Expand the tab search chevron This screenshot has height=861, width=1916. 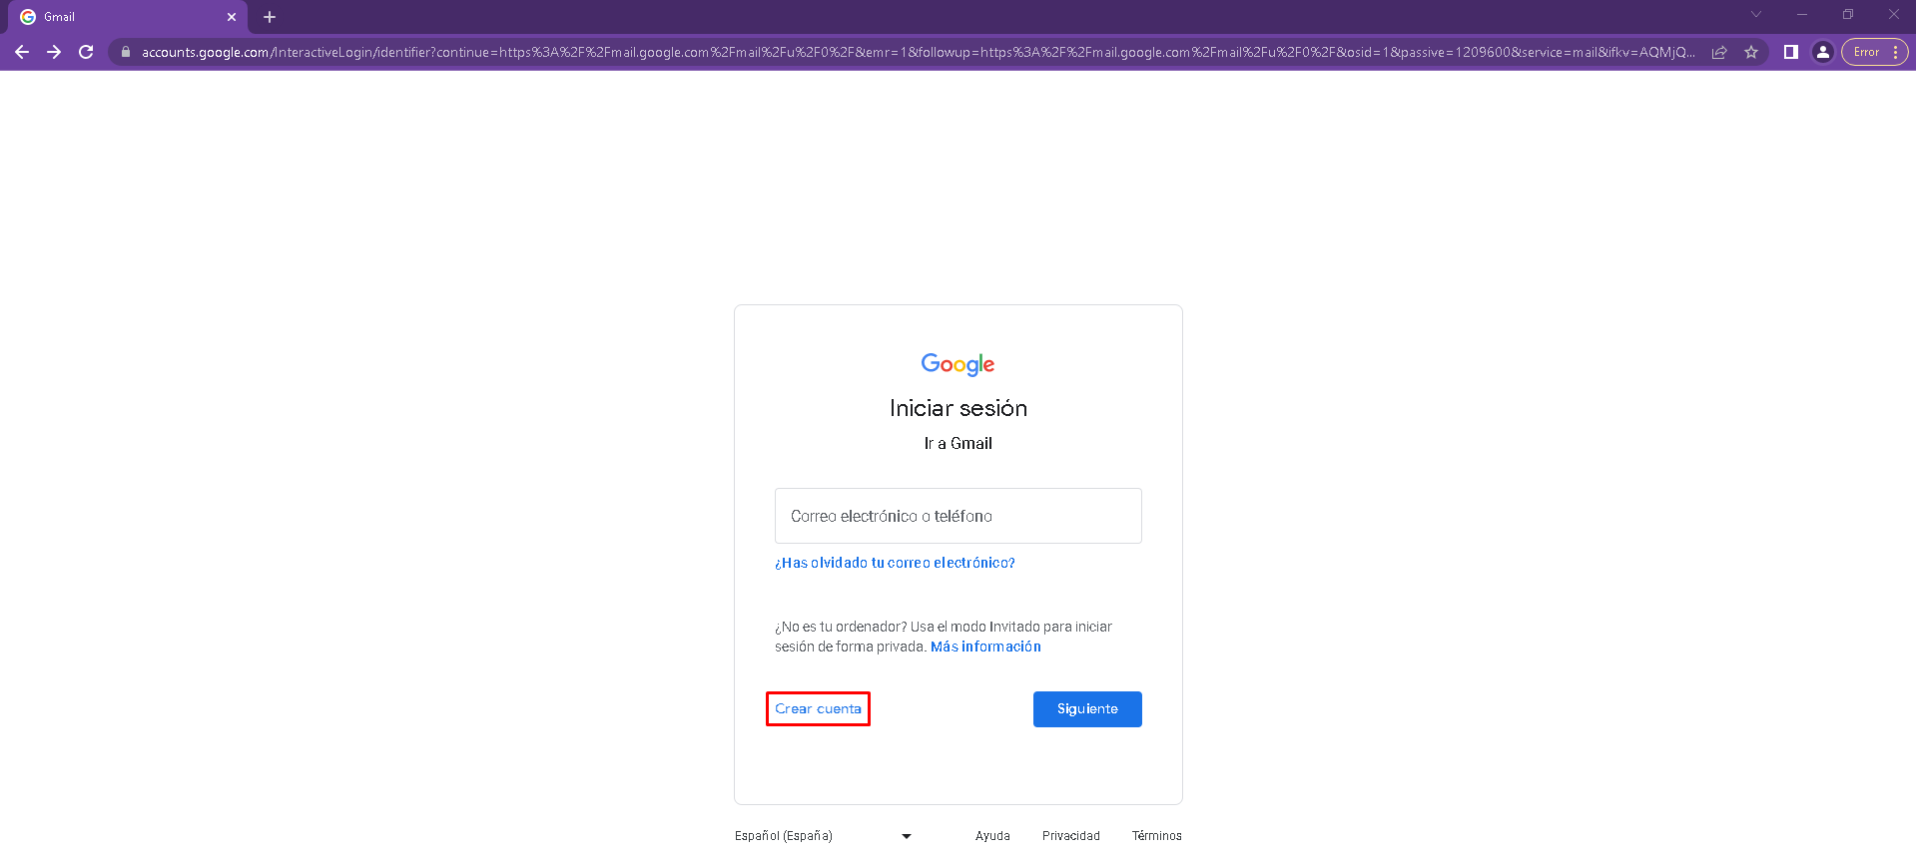point(1756,14)
